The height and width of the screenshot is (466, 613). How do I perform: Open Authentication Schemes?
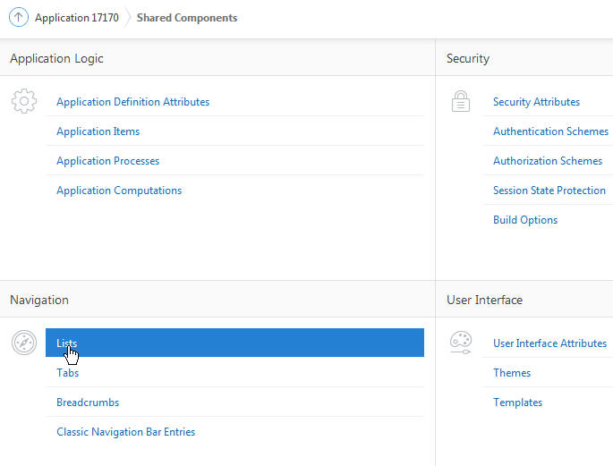pos(550,131)
